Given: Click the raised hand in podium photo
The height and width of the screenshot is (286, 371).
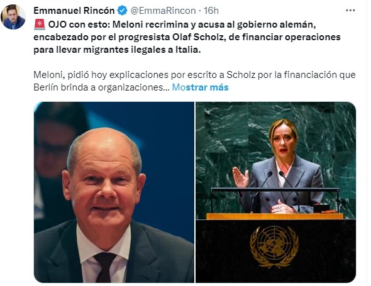Looking at the screenshot, I should click(x=241, y=177).
